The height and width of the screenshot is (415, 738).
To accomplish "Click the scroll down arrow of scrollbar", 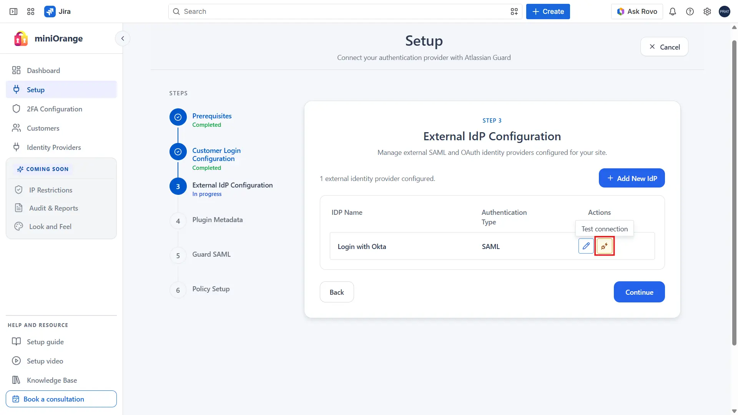I will [x=734, y=411].
